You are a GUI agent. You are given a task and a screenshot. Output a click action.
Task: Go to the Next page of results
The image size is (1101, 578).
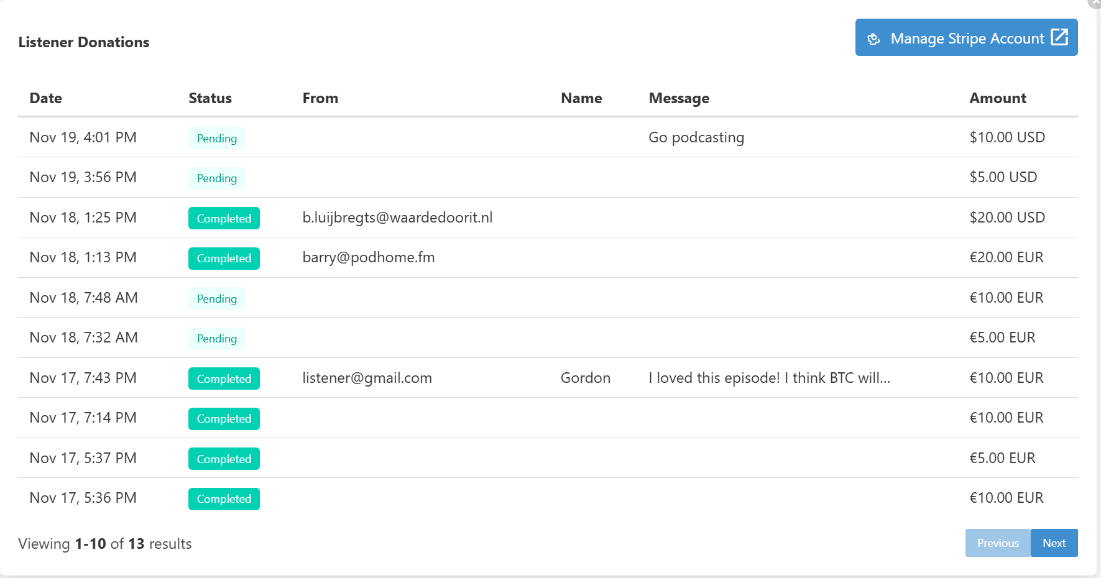1054,543
